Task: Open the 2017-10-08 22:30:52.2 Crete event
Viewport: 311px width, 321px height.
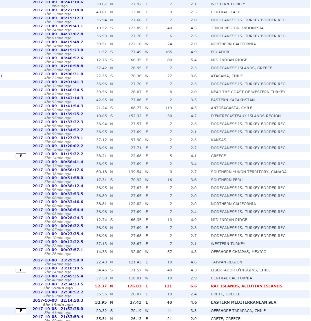Action: (58, 292)
